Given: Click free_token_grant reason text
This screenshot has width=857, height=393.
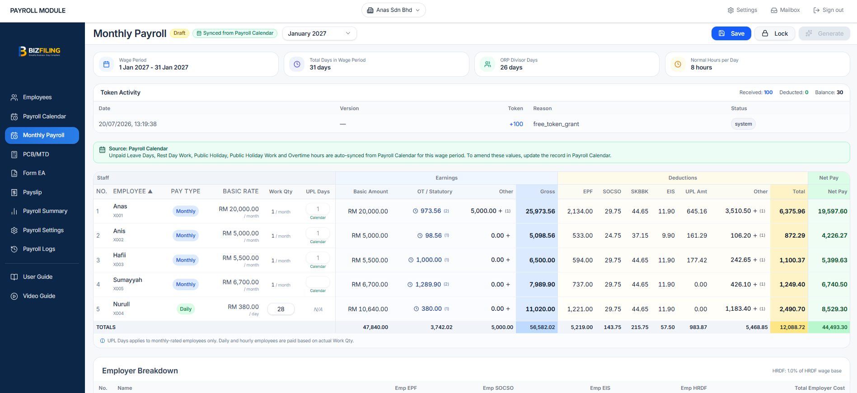Looking at the screenshot, I should tap(556, 124).
